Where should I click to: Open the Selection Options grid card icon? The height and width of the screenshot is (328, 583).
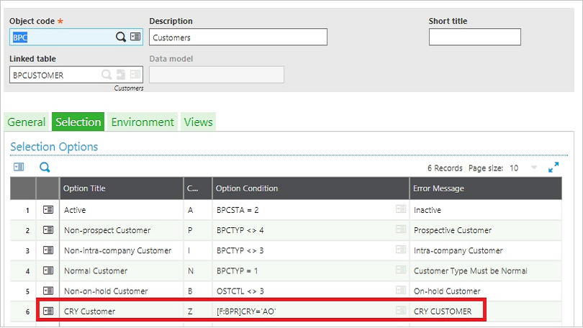(x=19, y=167)
